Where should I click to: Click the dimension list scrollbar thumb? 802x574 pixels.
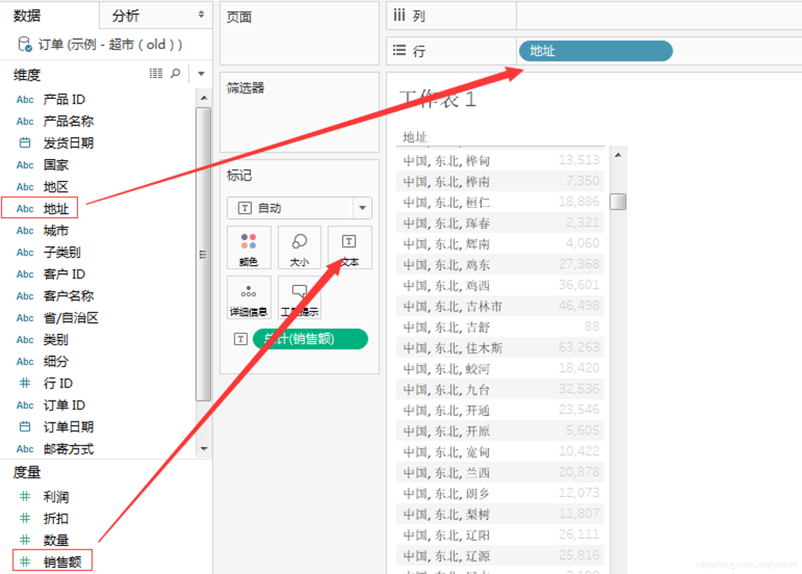[x=203, y=254]
